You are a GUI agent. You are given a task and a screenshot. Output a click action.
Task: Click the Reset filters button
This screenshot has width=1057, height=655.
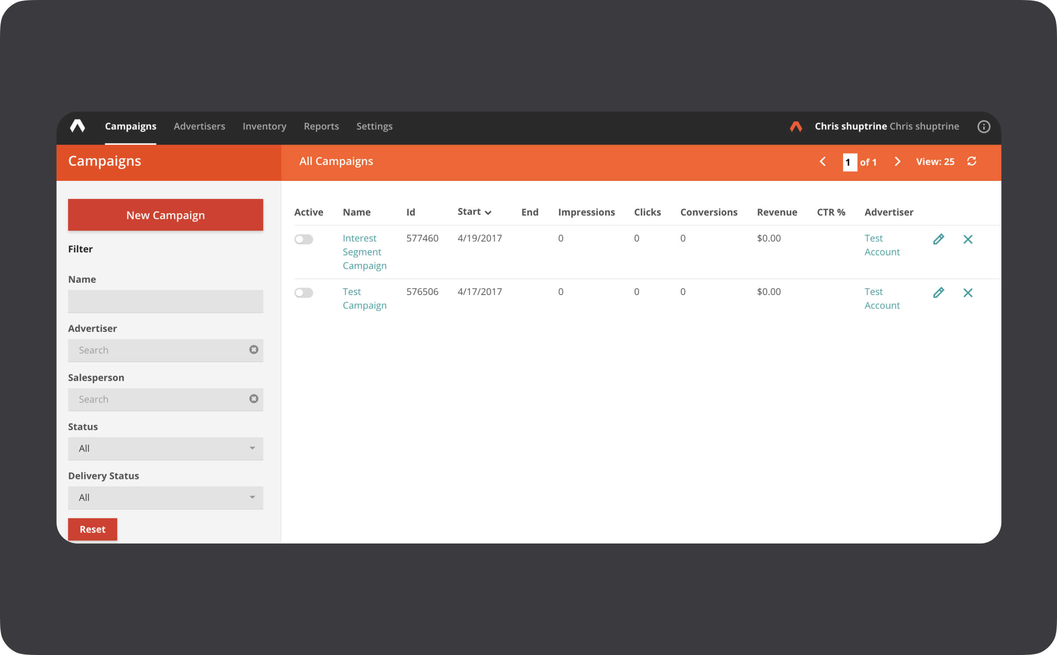[92, 529]
